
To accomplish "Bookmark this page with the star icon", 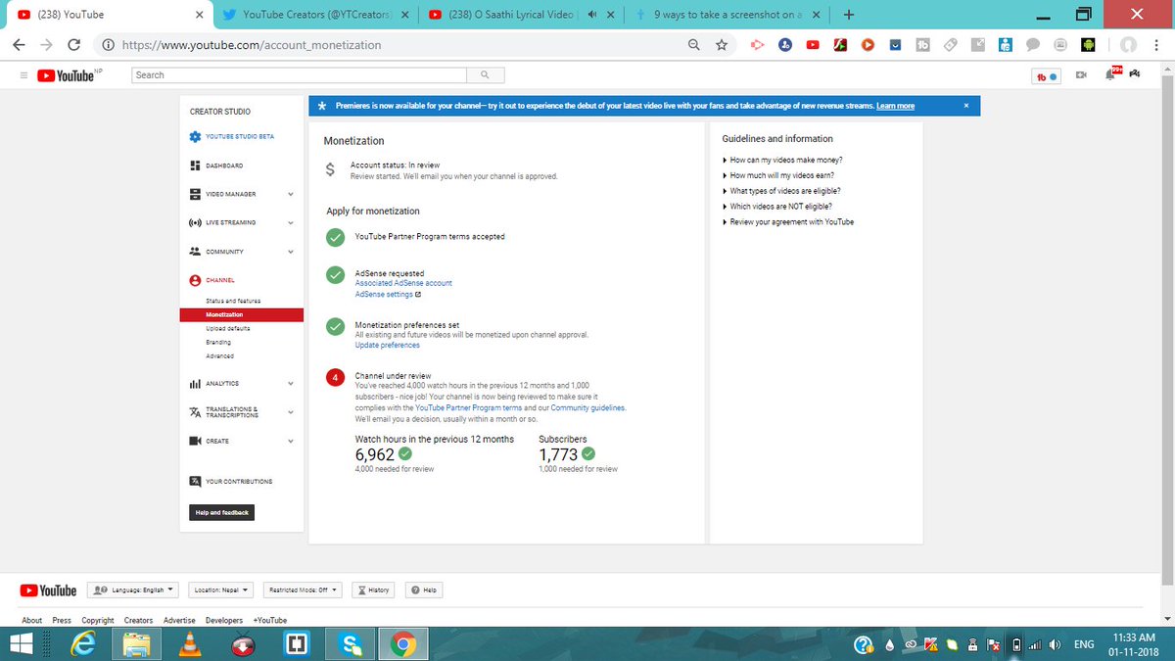I will pyautogui.click(x=722, y=45).
